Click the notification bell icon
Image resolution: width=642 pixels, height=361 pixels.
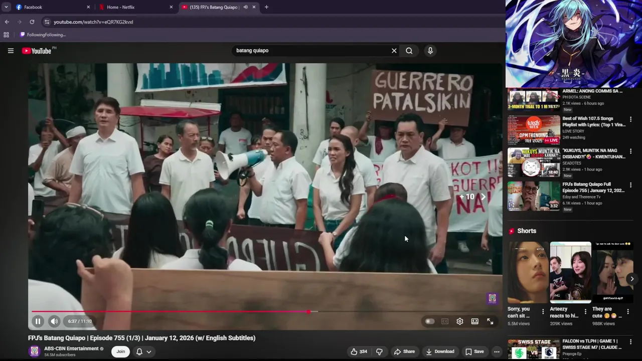click(x=139, y=352)
